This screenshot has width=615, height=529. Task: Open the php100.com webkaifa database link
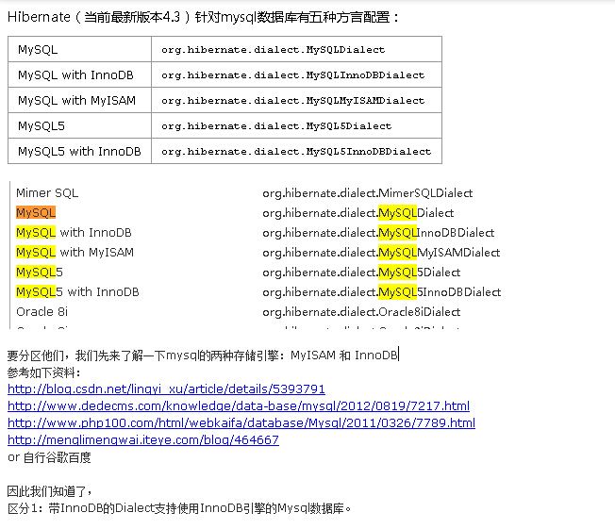pyautogui.click(x=241, y=422)
